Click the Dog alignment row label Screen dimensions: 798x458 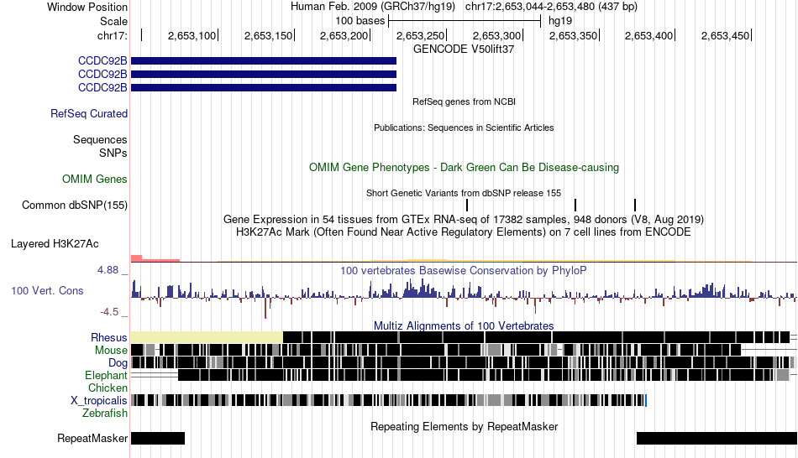tap(118, 363)
